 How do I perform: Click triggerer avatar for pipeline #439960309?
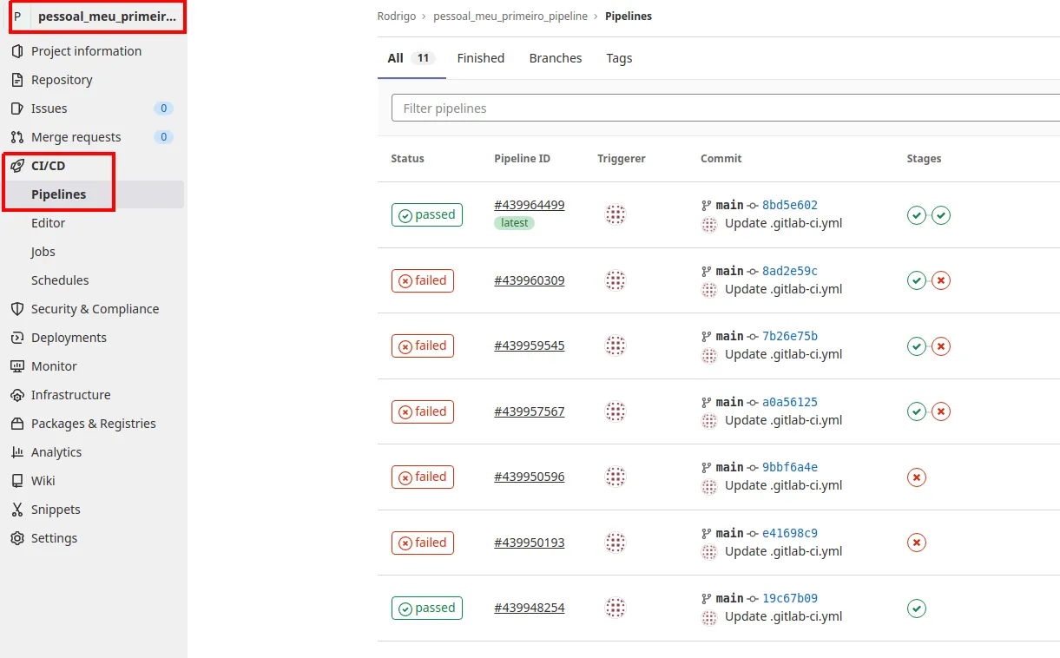point(616,280)
